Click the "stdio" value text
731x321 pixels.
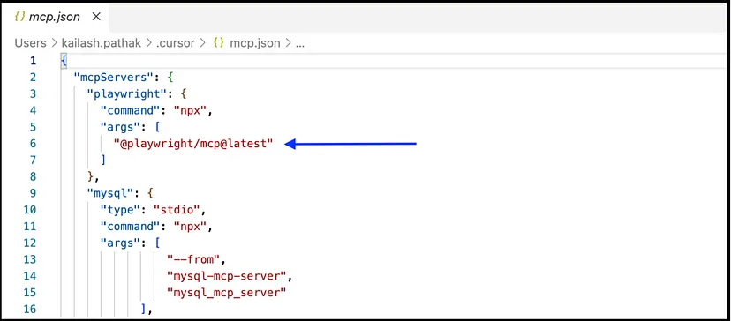point(177,210)
